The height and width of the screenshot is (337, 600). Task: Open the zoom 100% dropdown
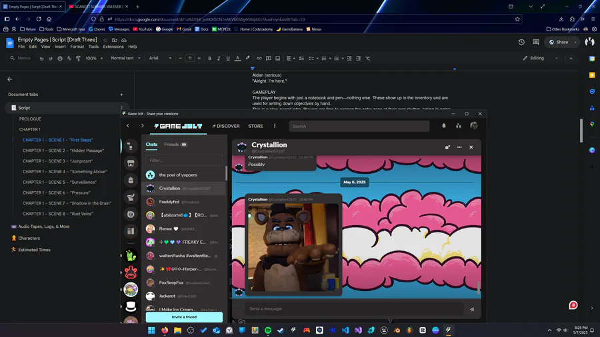point(94,58)
